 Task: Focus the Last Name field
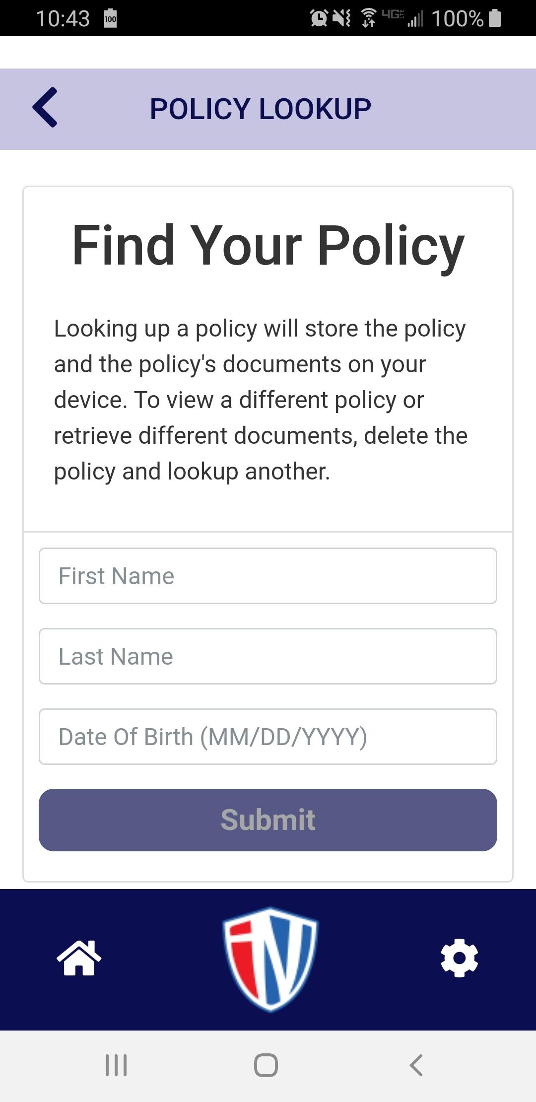pos(268,656)
